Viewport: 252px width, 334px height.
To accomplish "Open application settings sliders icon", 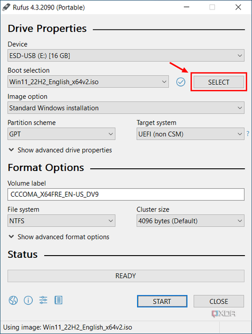I will pyautogui.click(x=43, y=300).
